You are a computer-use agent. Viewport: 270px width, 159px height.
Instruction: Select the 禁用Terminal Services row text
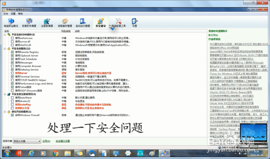27,77
